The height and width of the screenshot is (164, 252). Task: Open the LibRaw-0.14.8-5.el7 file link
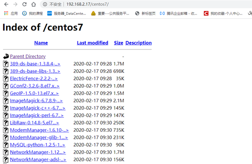pos(35,123)
